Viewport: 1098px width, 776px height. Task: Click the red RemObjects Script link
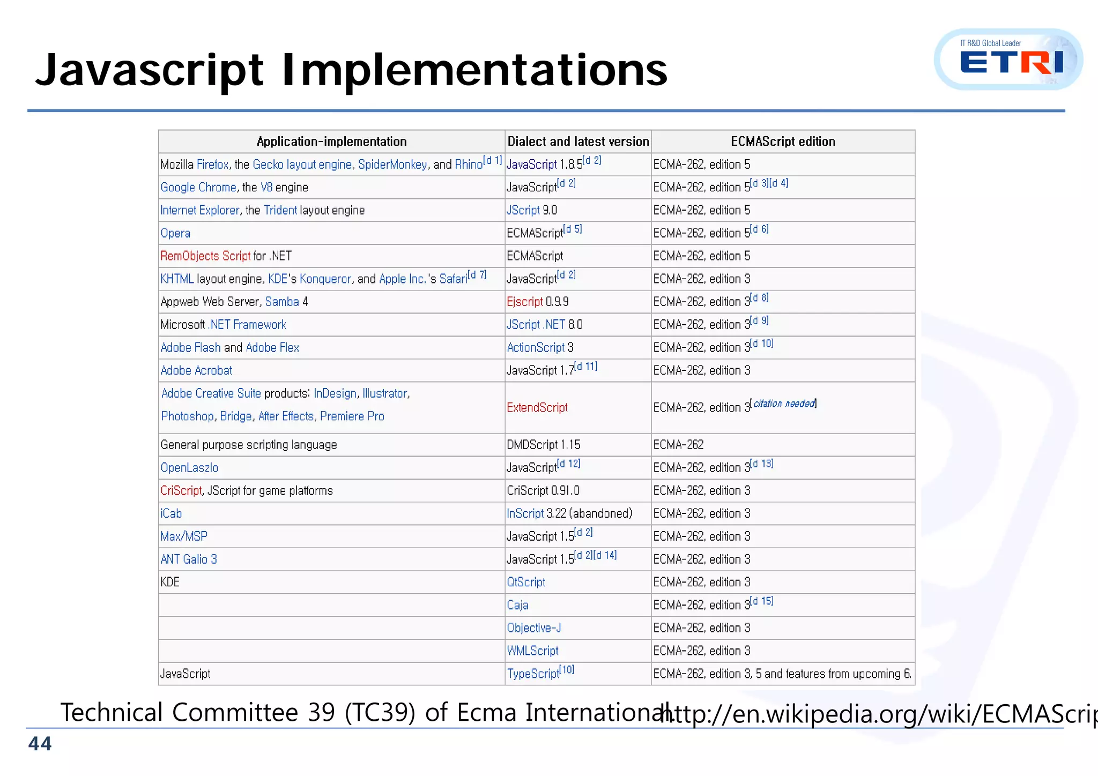point(205,256)
